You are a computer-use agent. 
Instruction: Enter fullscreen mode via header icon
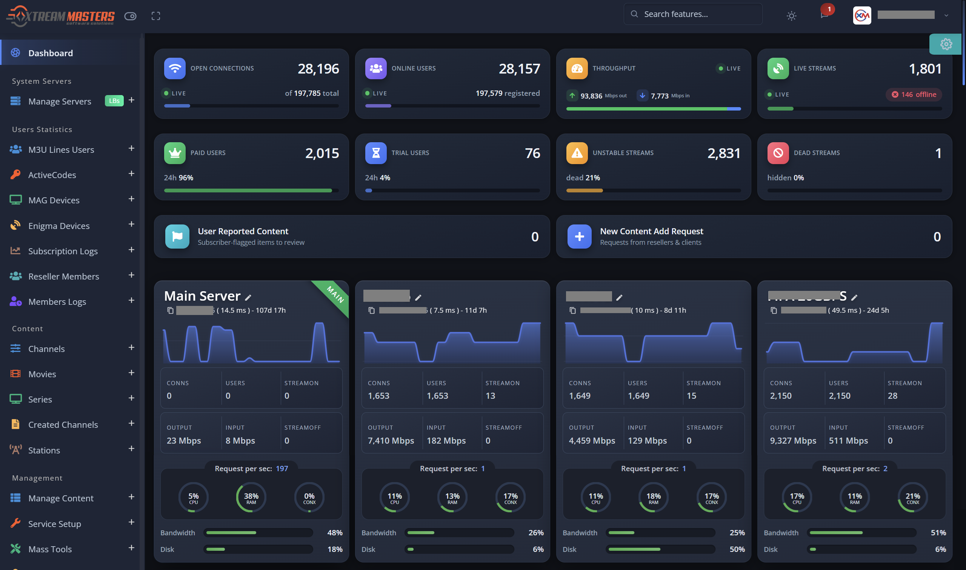(x=155, y=16)
